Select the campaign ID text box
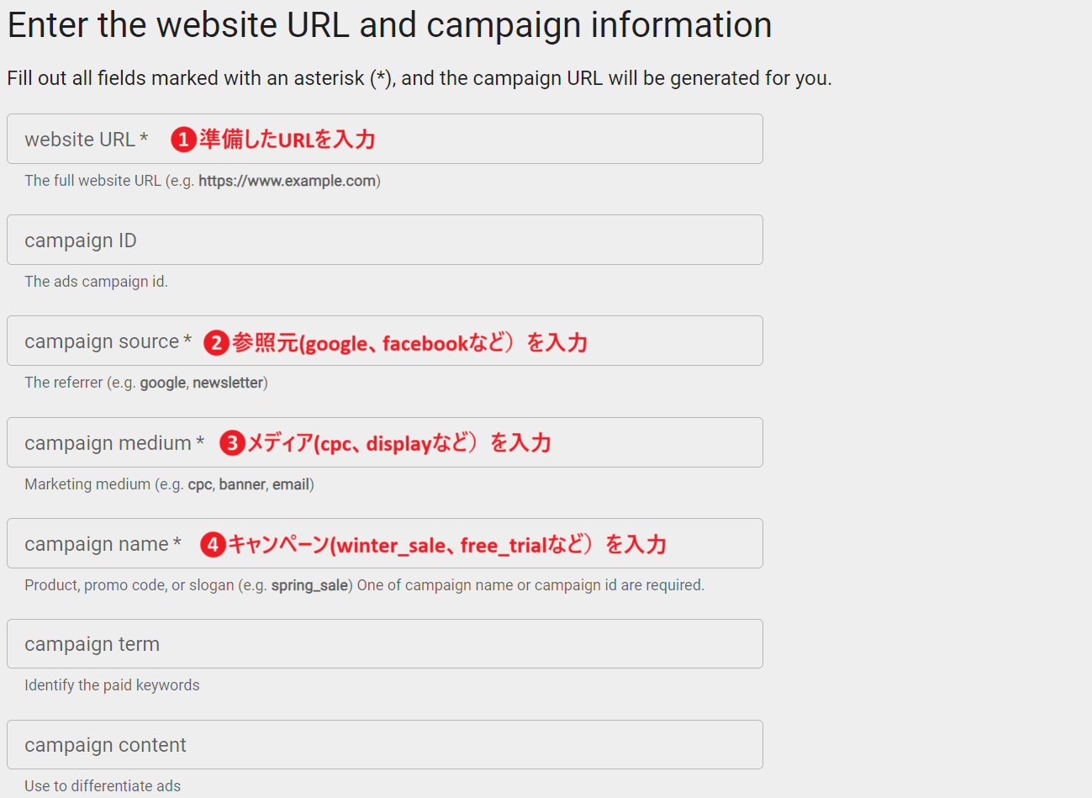This screenshot has width=1092, height=798. coord(385,240)
